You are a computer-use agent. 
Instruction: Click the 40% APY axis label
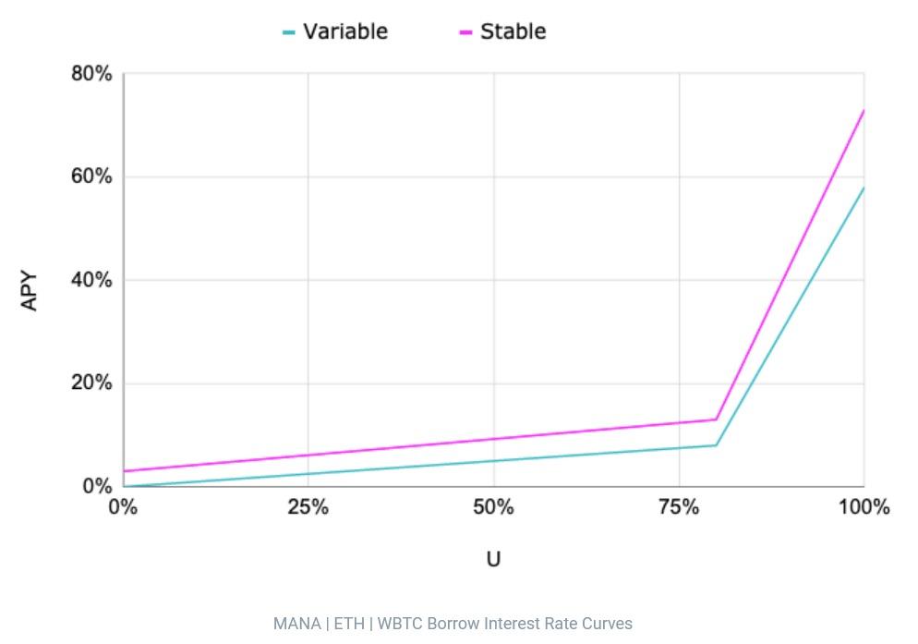(91, 280)
